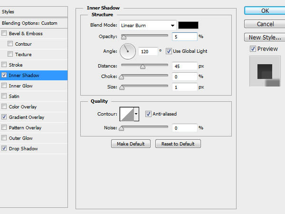Click the New Style button

pos(265,37)
